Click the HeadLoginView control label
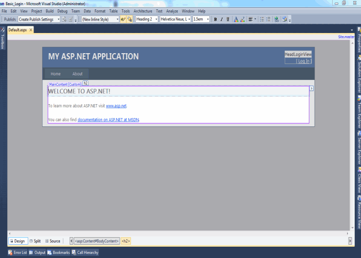The height and width of the screenshot is (258, 361). point(298,54)
